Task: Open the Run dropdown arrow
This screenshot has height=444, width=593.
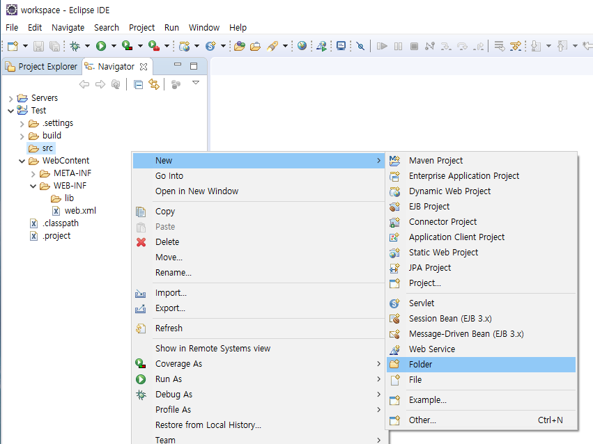Action: [114, 46]
